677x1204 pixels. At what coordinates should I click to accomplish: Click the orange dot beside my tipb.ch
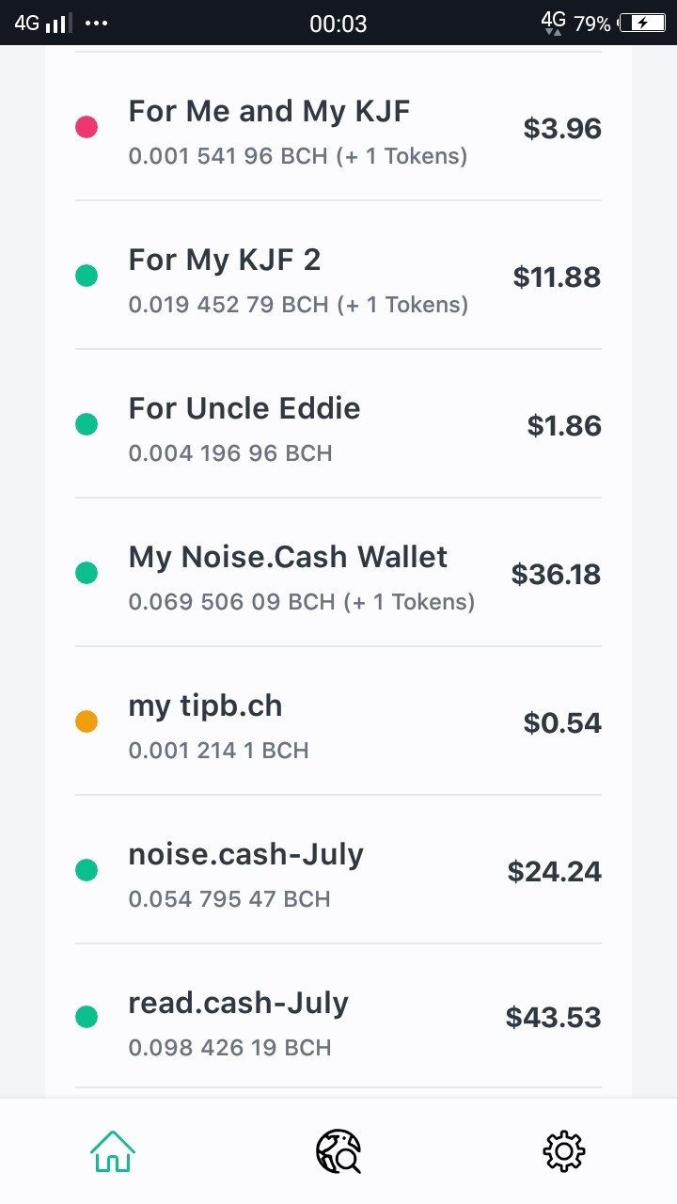[x=87, y=721]
